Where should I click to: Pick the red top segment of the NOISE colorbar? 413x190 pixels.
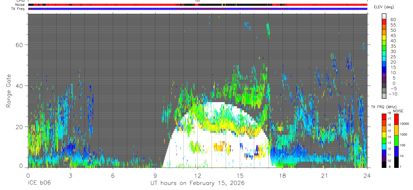(397, 119)
